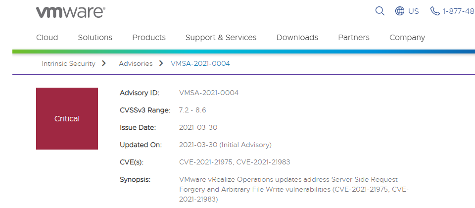Screen dimensions: 475x208
Task: Click the 1-877 phone number link
Action: 459,11
